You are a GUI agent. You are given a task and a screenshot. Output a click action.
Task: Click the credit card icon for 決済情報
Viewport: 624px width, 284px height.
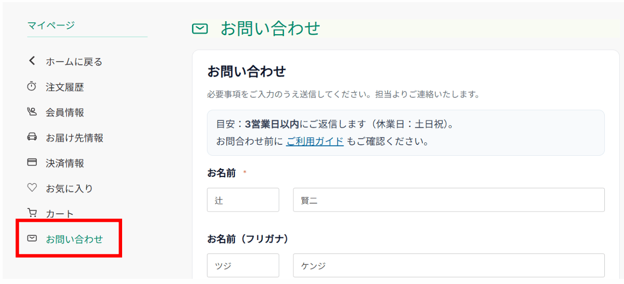(32, 162)
